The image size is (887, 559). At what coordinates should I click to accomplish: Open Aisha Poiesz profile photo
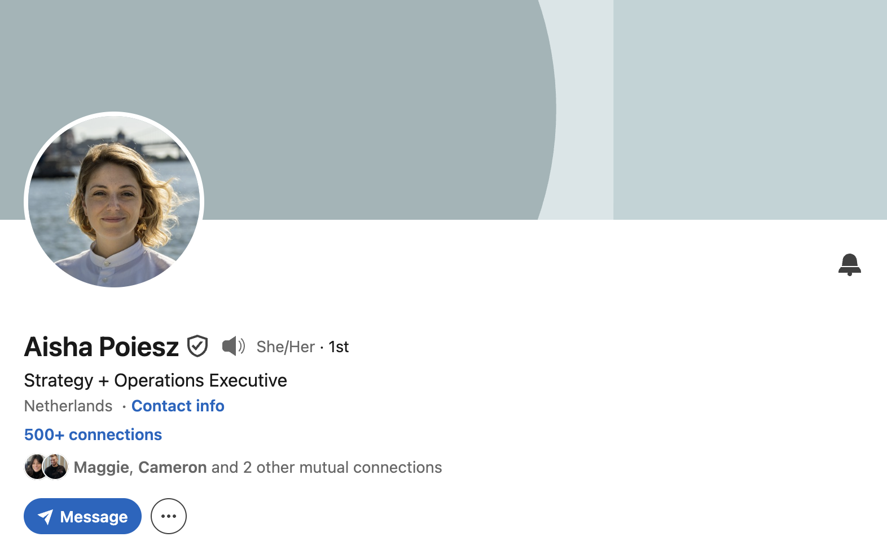[114, 201]
